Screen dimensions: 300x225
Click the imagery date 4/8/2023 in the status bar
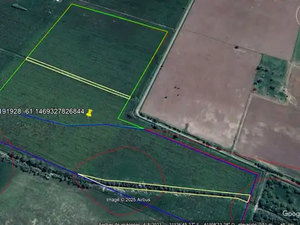pos(152,224)
